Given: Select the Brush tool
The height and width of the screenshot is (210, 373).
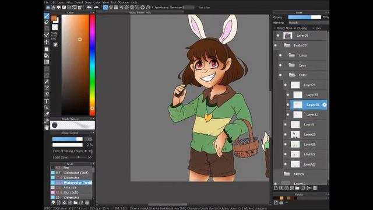Looking at the screenshot, I should 47,16.
